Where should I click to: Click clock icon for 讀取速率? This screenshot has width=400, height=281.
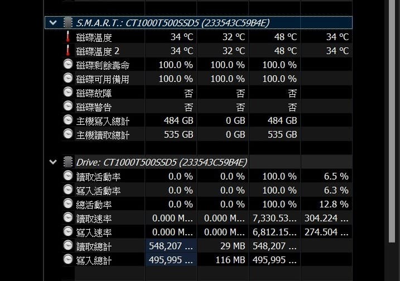click(x=68, y=217)
